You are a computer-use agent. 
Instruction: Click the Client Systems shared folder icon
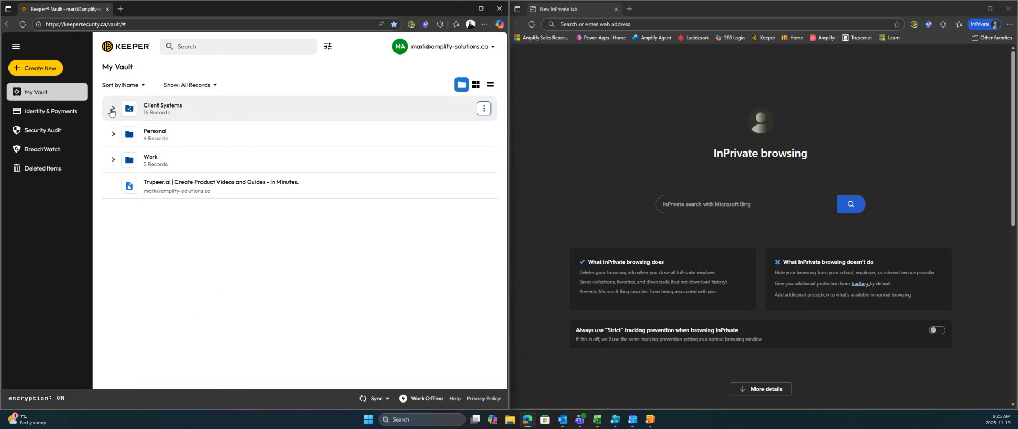(129, 109)
